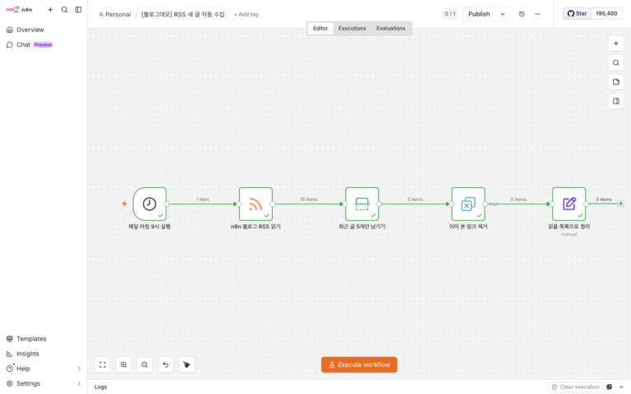
Task: Zoom out of the canvas
Action: (145, 364)
